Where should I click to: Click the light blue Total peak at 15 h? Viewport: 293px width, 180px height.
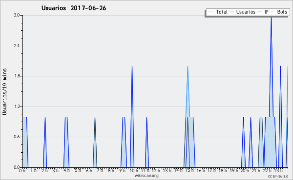[188, 67]
